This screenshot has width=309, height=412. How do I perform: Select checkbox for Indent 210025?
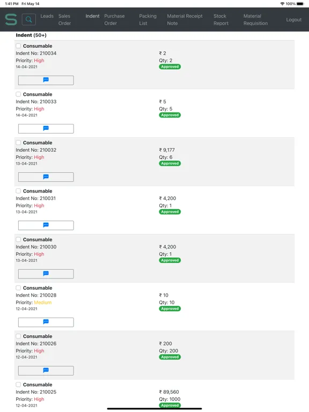[x=18, y=385]
